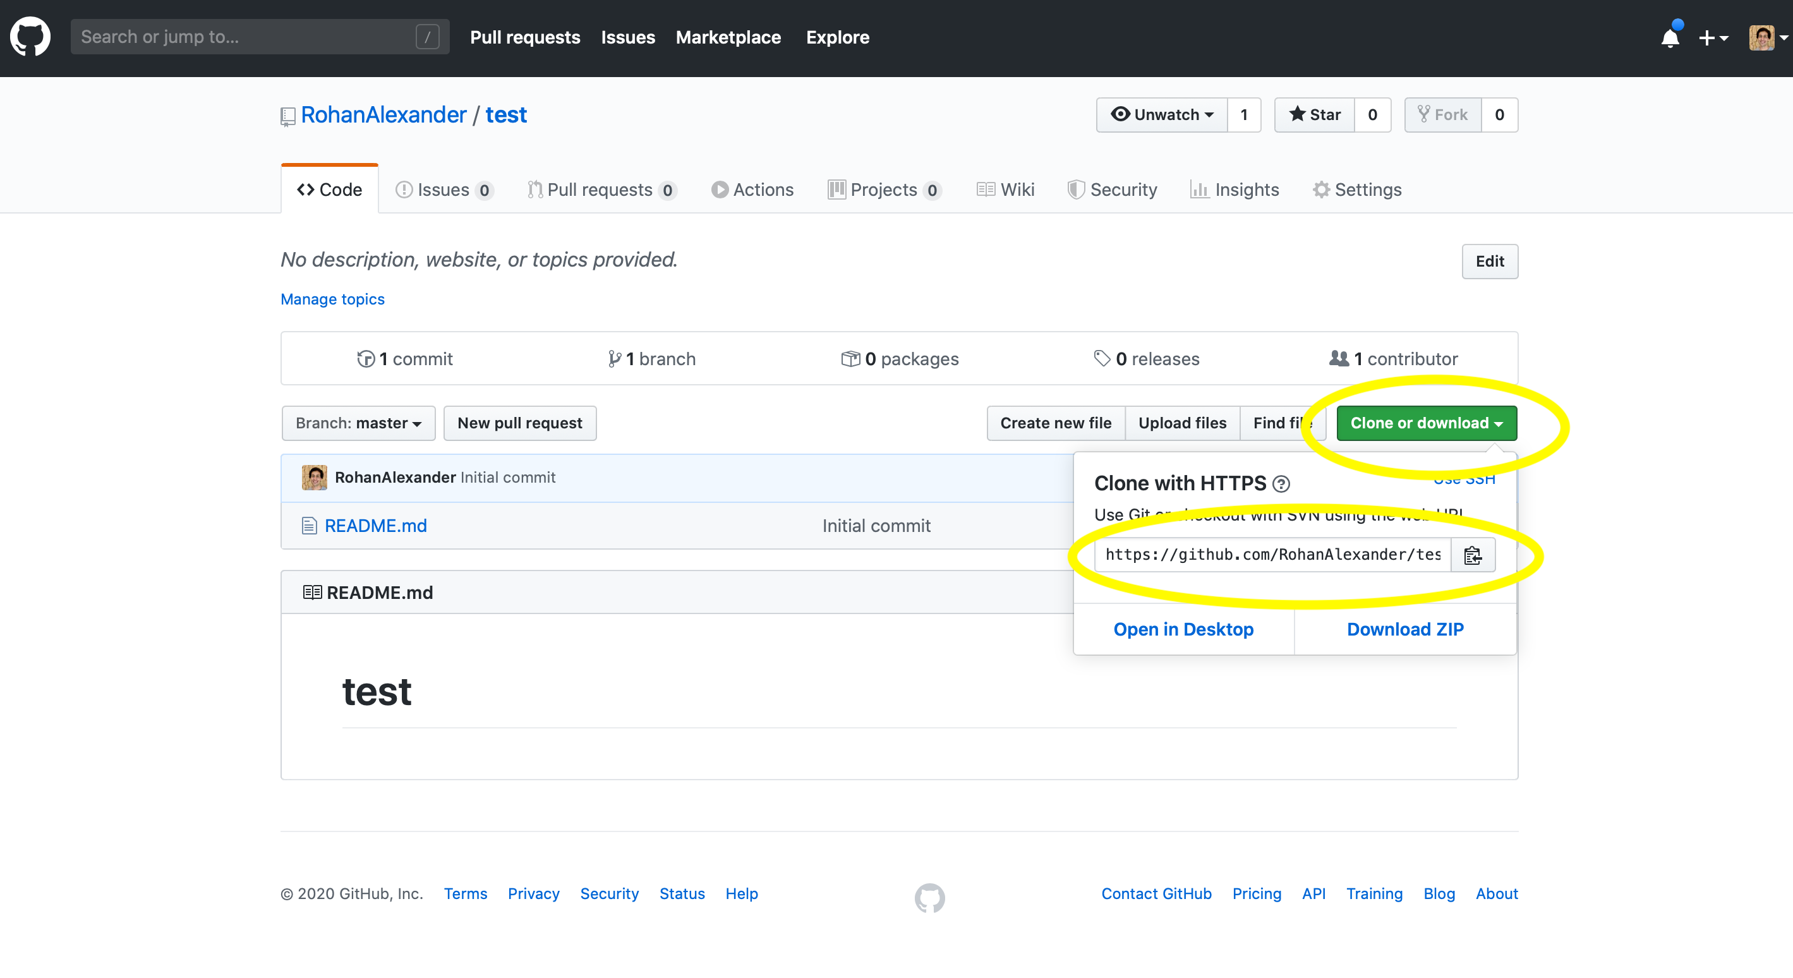Expand the plus create-new dropdown
This screenshot has height=978, width=1793.
pyautogui.click(x=1713, y=37)
